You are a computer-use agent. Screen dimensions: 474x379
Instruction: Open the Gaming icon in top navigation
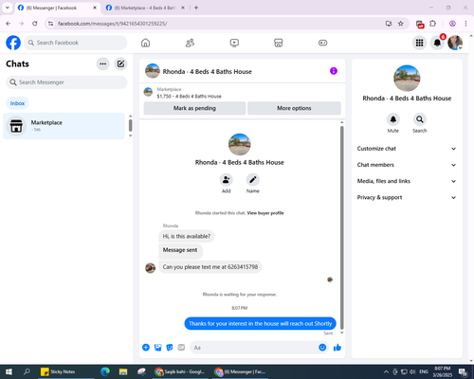tap(322, 43)
